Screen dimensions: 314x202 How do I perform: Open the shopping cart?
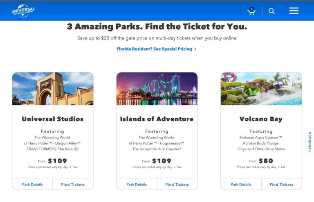point(251,11)
